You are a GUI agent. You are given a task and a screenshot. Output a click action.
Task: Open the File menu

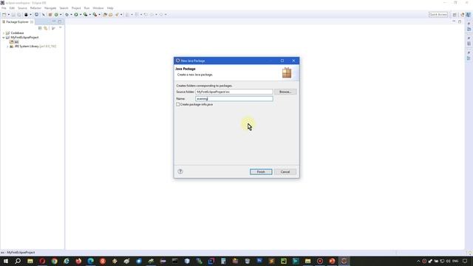click(4, 8)
